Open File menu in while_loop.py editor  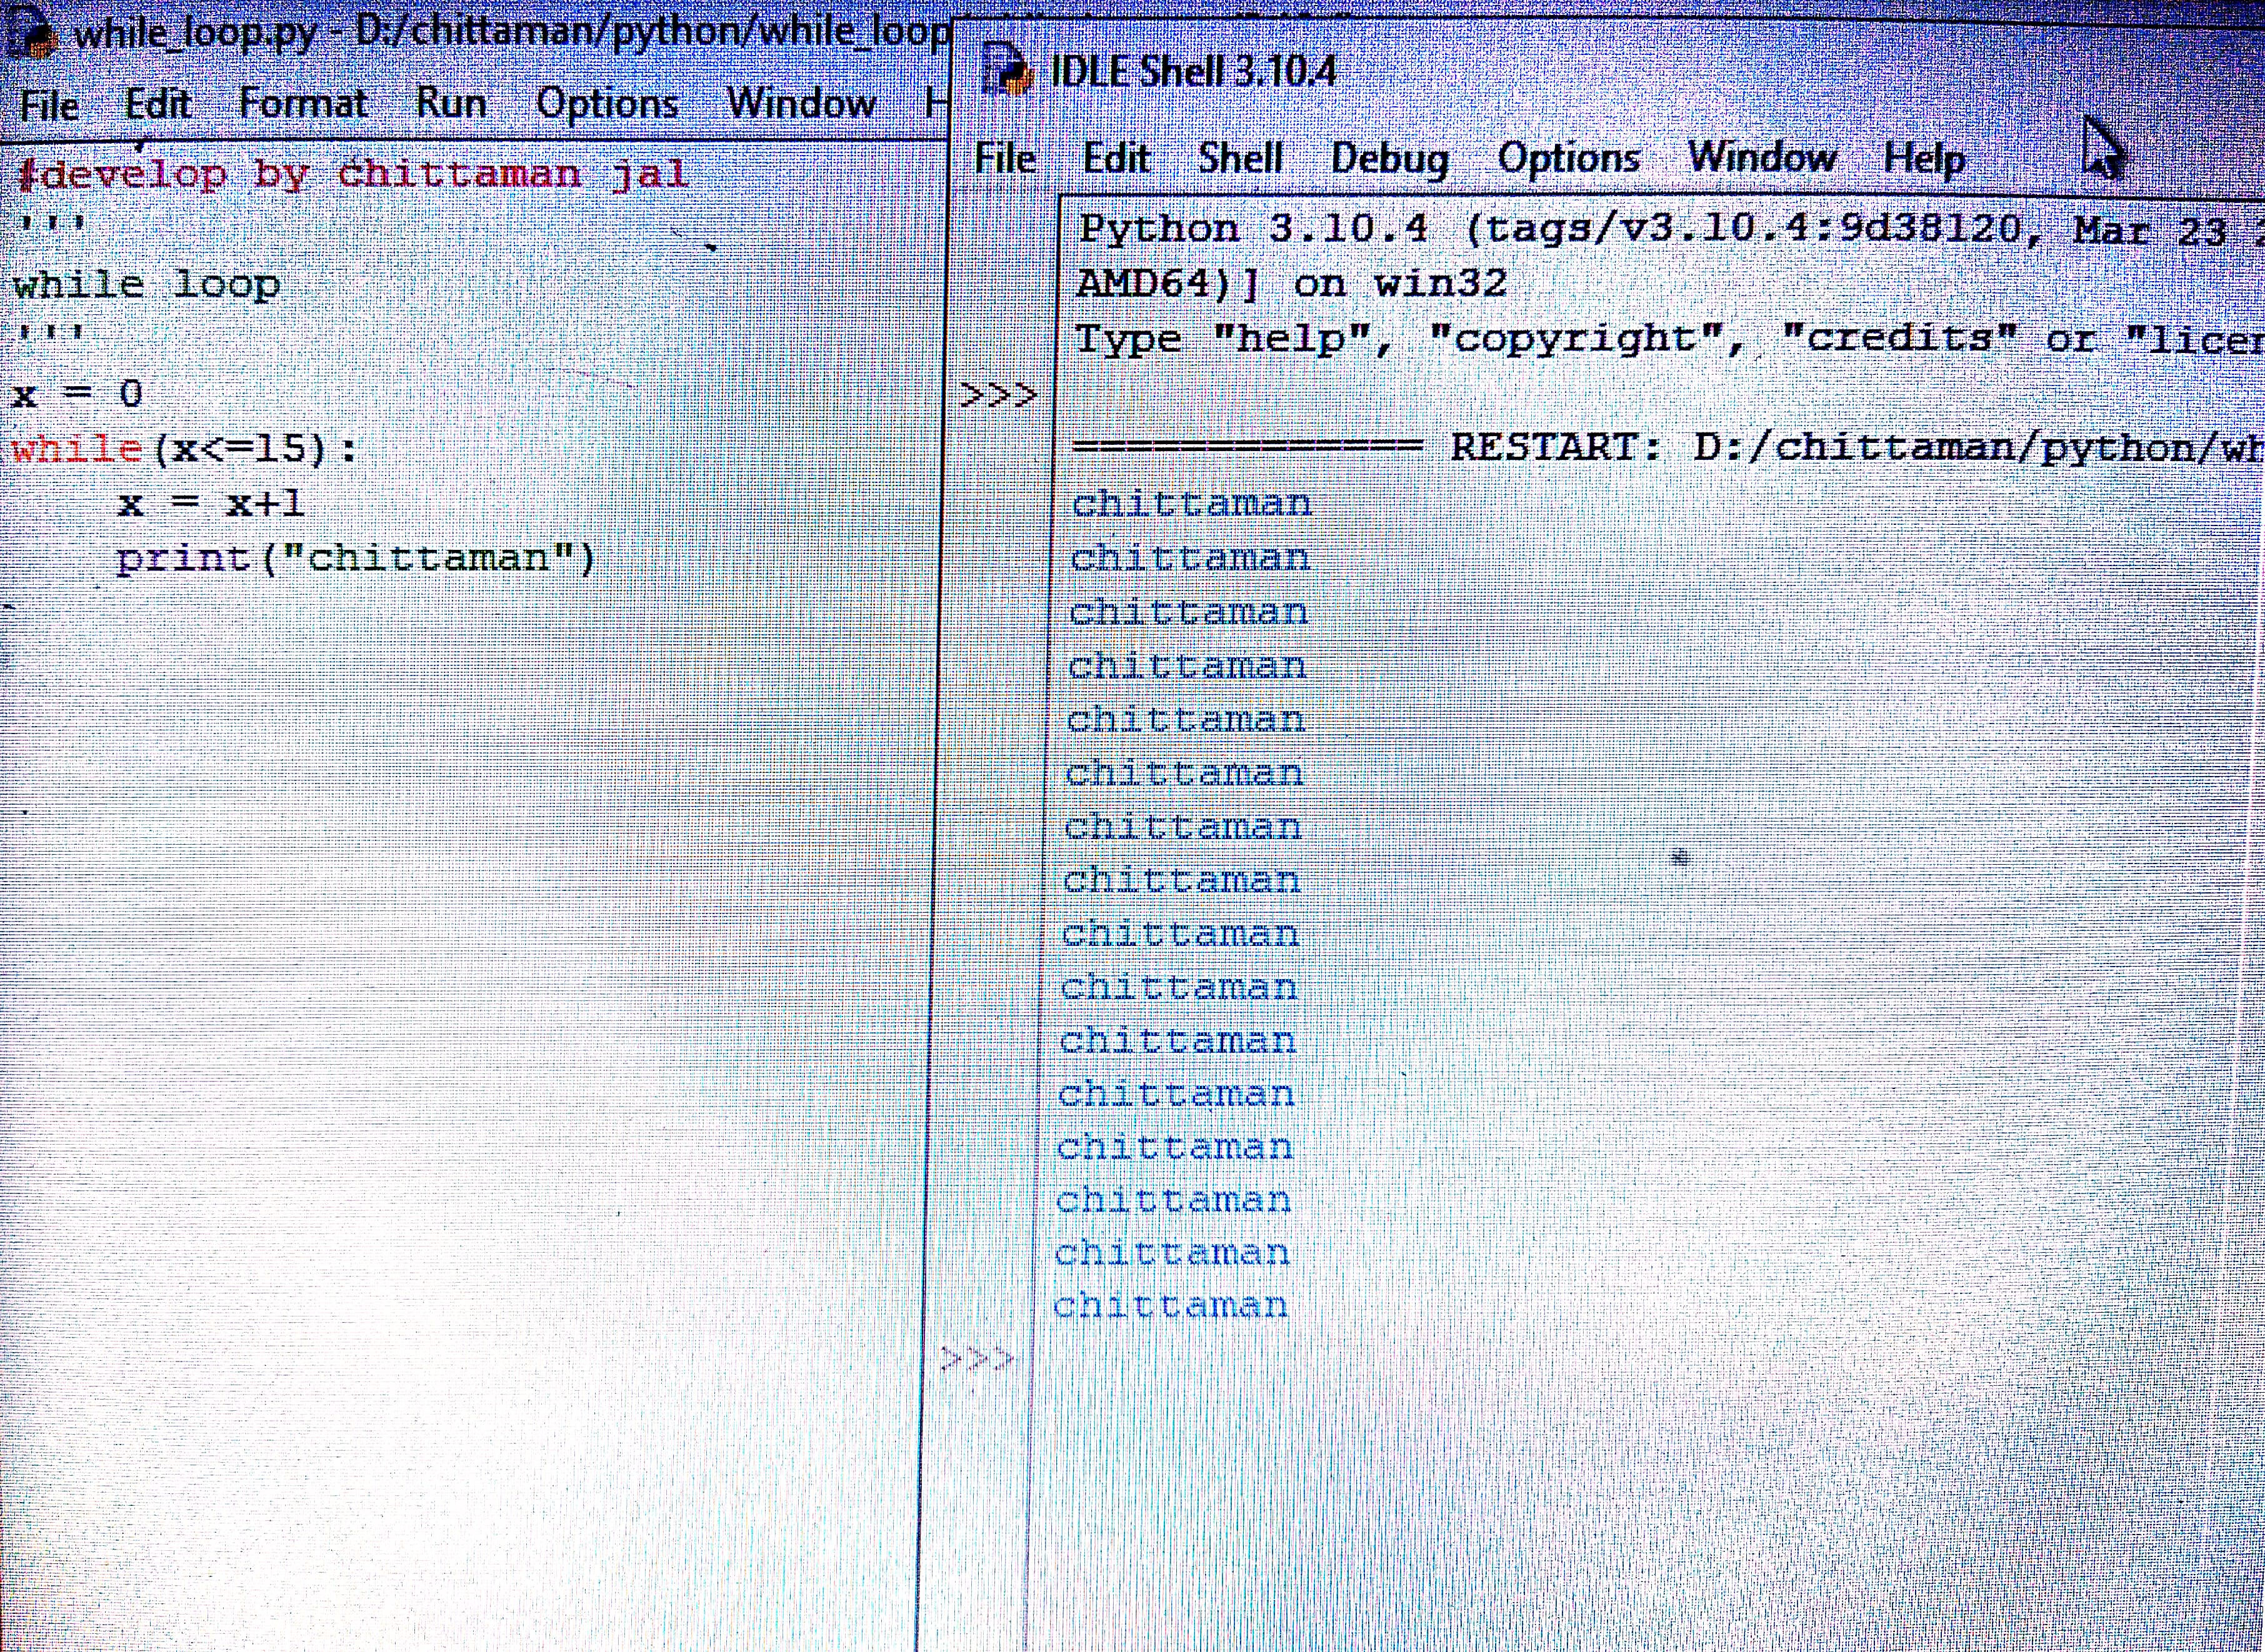coord(49,105)
